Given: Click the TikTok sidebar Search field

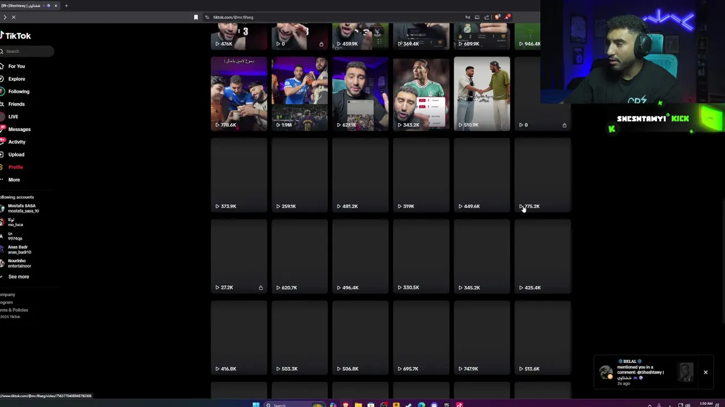Looking at the screenshot, I should (x=27, y=51).
